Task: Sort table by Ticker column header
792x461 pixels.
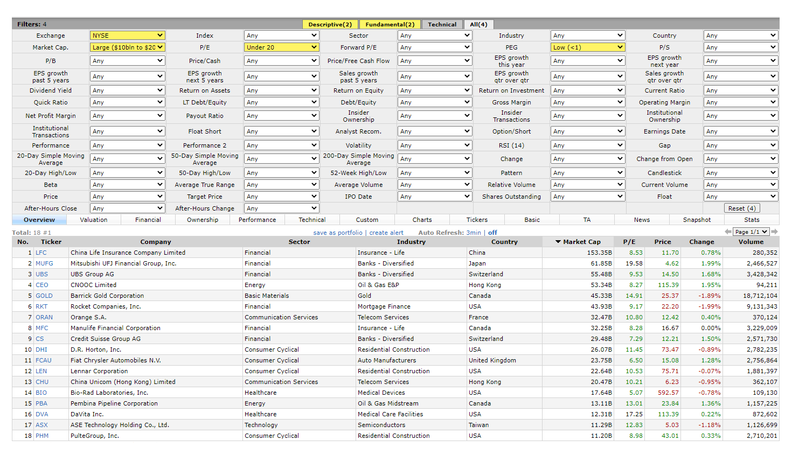Action: click(51, 242)
